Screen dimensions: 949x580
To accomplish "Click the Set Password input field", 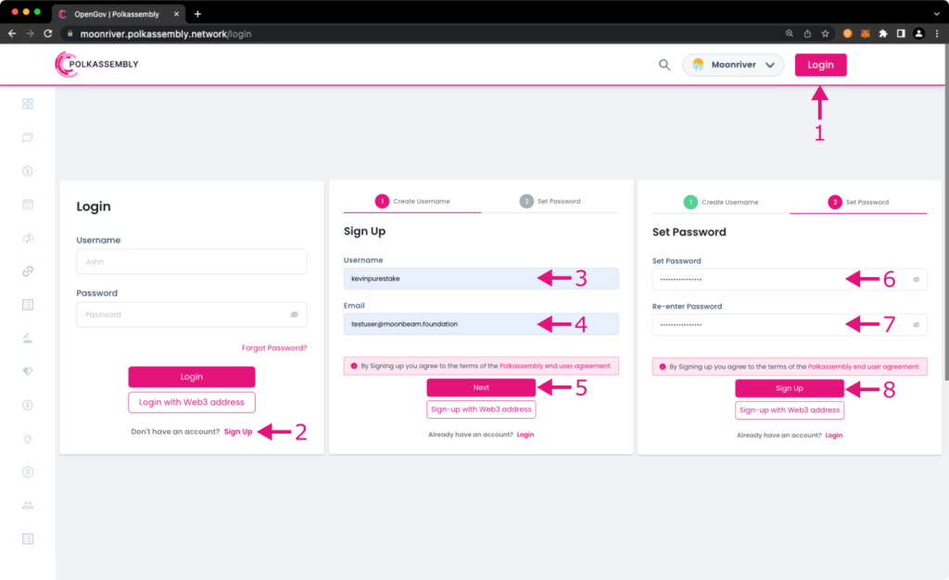I will [790, 280].
